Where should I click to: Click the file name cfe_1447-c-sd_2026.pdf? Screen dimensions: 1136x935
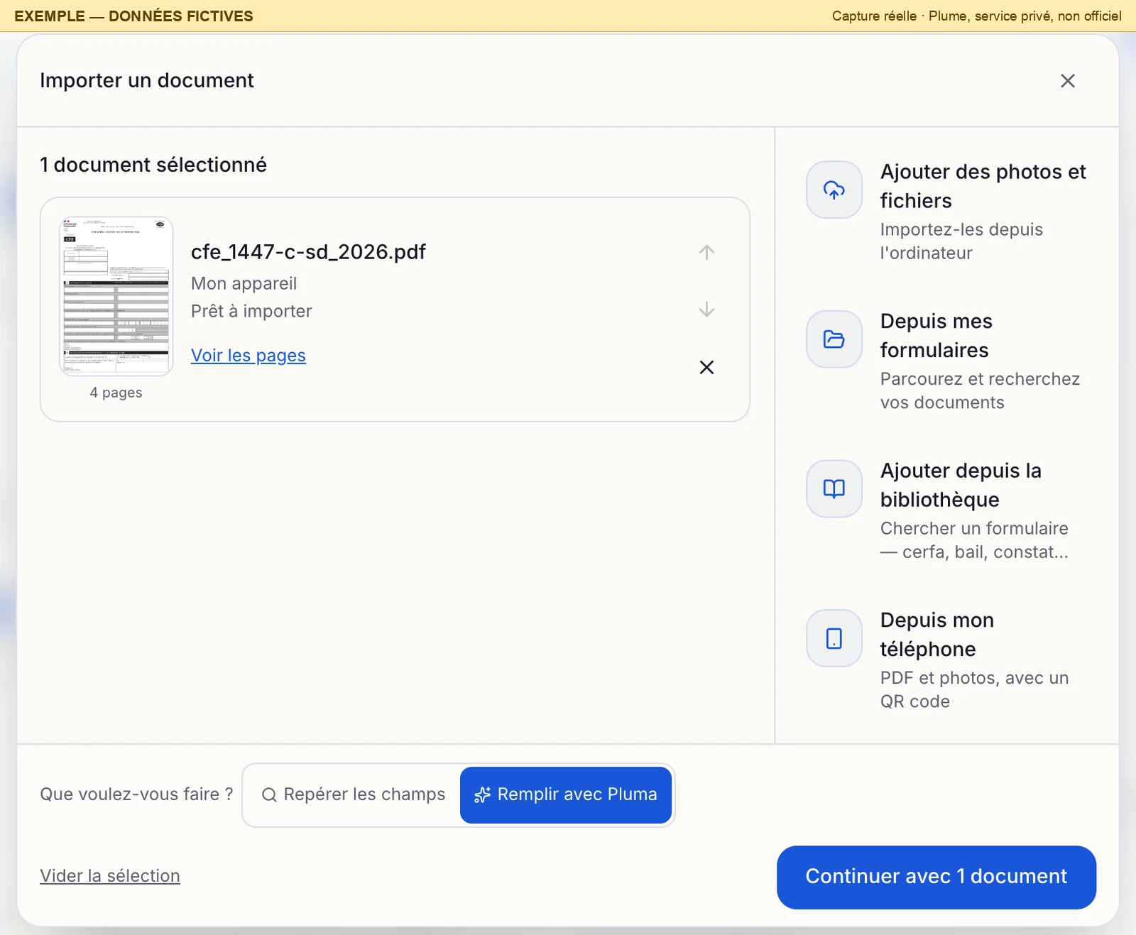[x=308, y=252]
